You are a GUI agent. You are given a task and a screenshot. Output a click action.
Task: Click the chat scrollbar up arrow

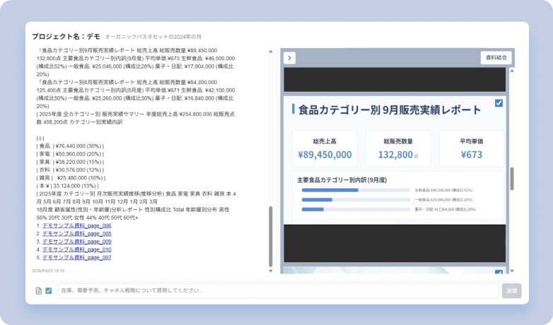(271, 52)
